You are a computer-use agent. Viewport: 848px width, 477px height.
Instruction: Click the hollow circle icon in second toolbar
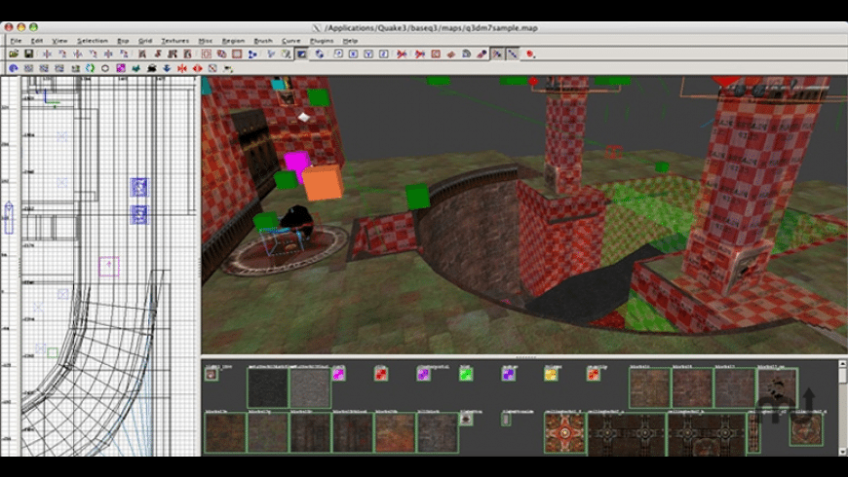click(105, 69)
